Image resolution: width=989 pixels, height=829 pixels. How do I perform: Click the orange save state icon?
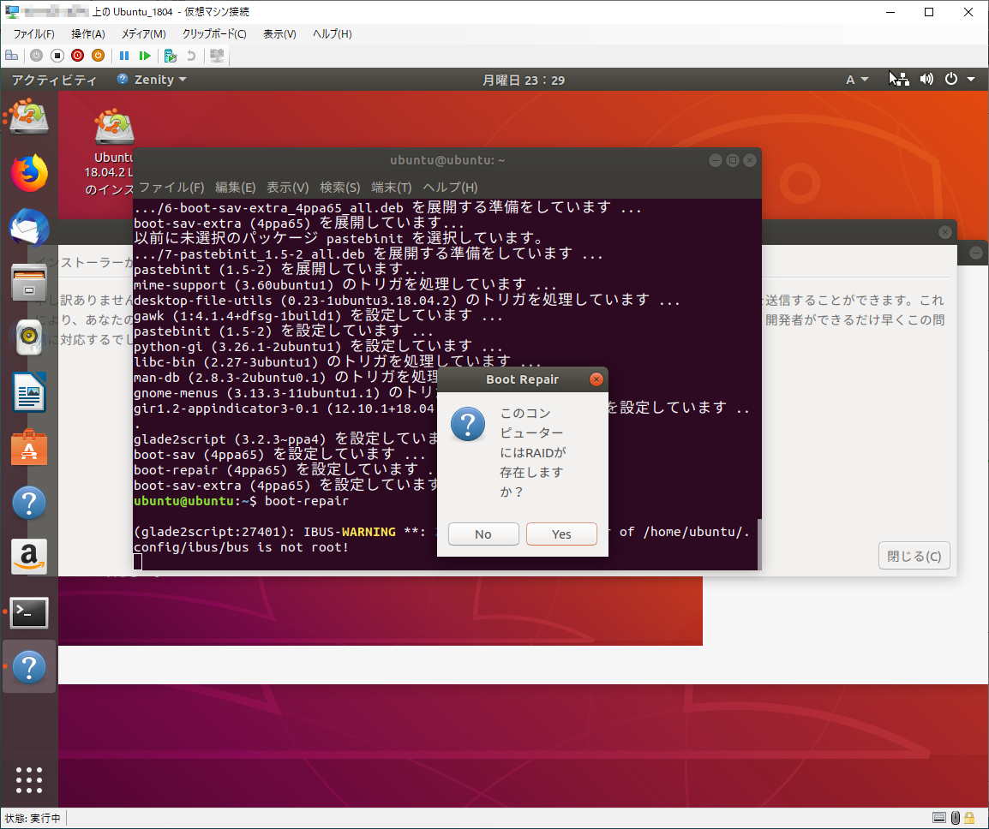[98, 56]
